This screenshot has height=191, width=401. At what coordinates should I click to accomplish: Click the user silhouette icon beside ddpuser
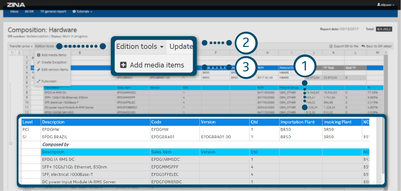point(378,5)
